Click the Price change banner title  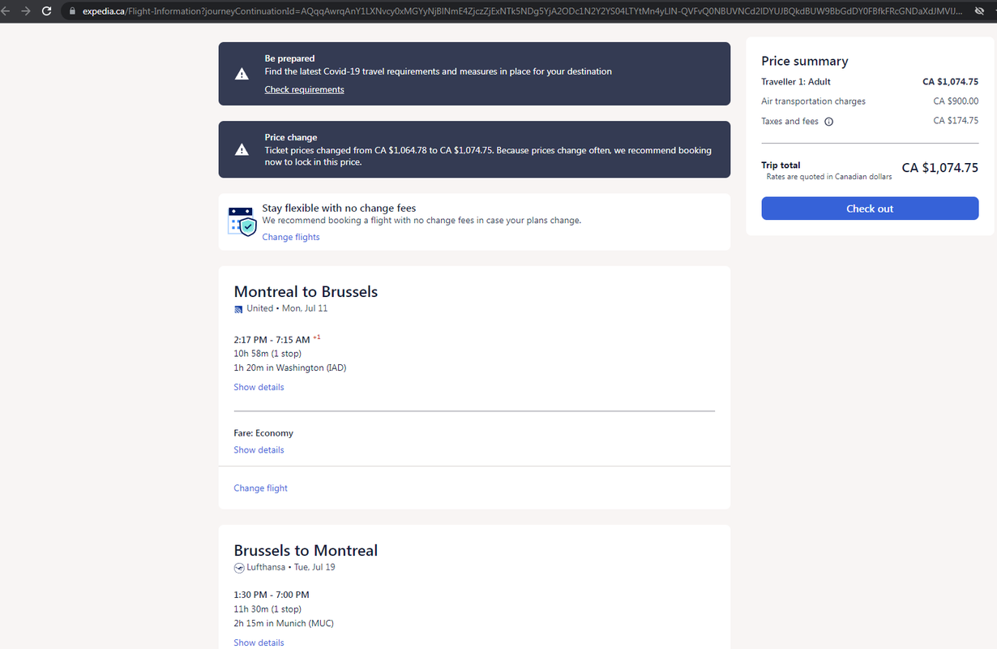click(x=291, y=137)
